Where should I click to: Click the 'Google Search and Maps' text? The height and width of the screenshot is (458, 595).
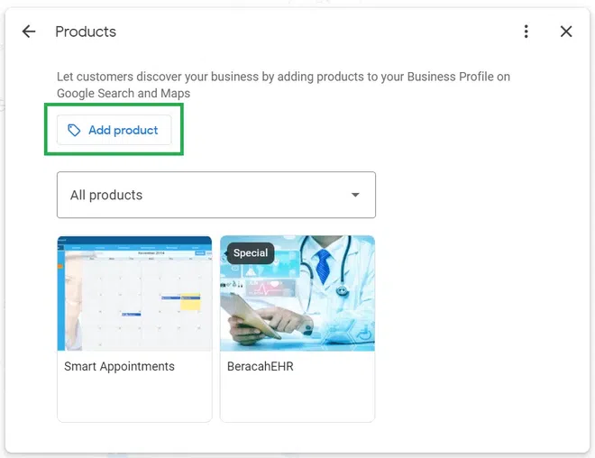[124, 93]
